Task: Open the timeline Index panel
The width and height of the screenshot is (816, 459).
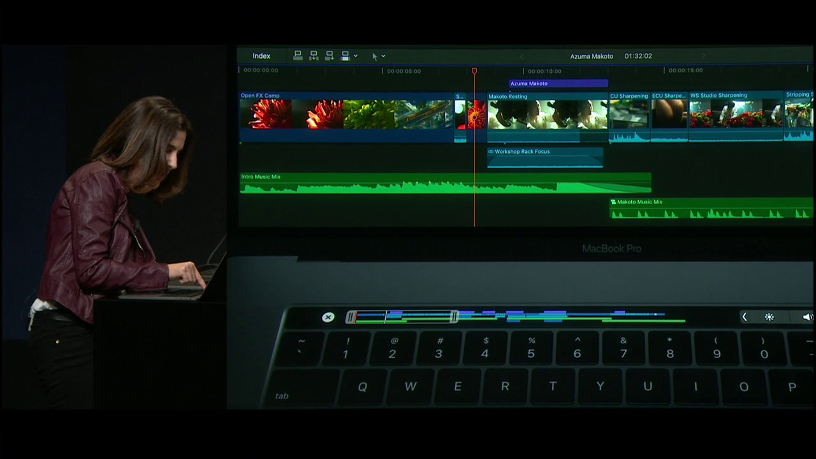Action: coord(261,56)
